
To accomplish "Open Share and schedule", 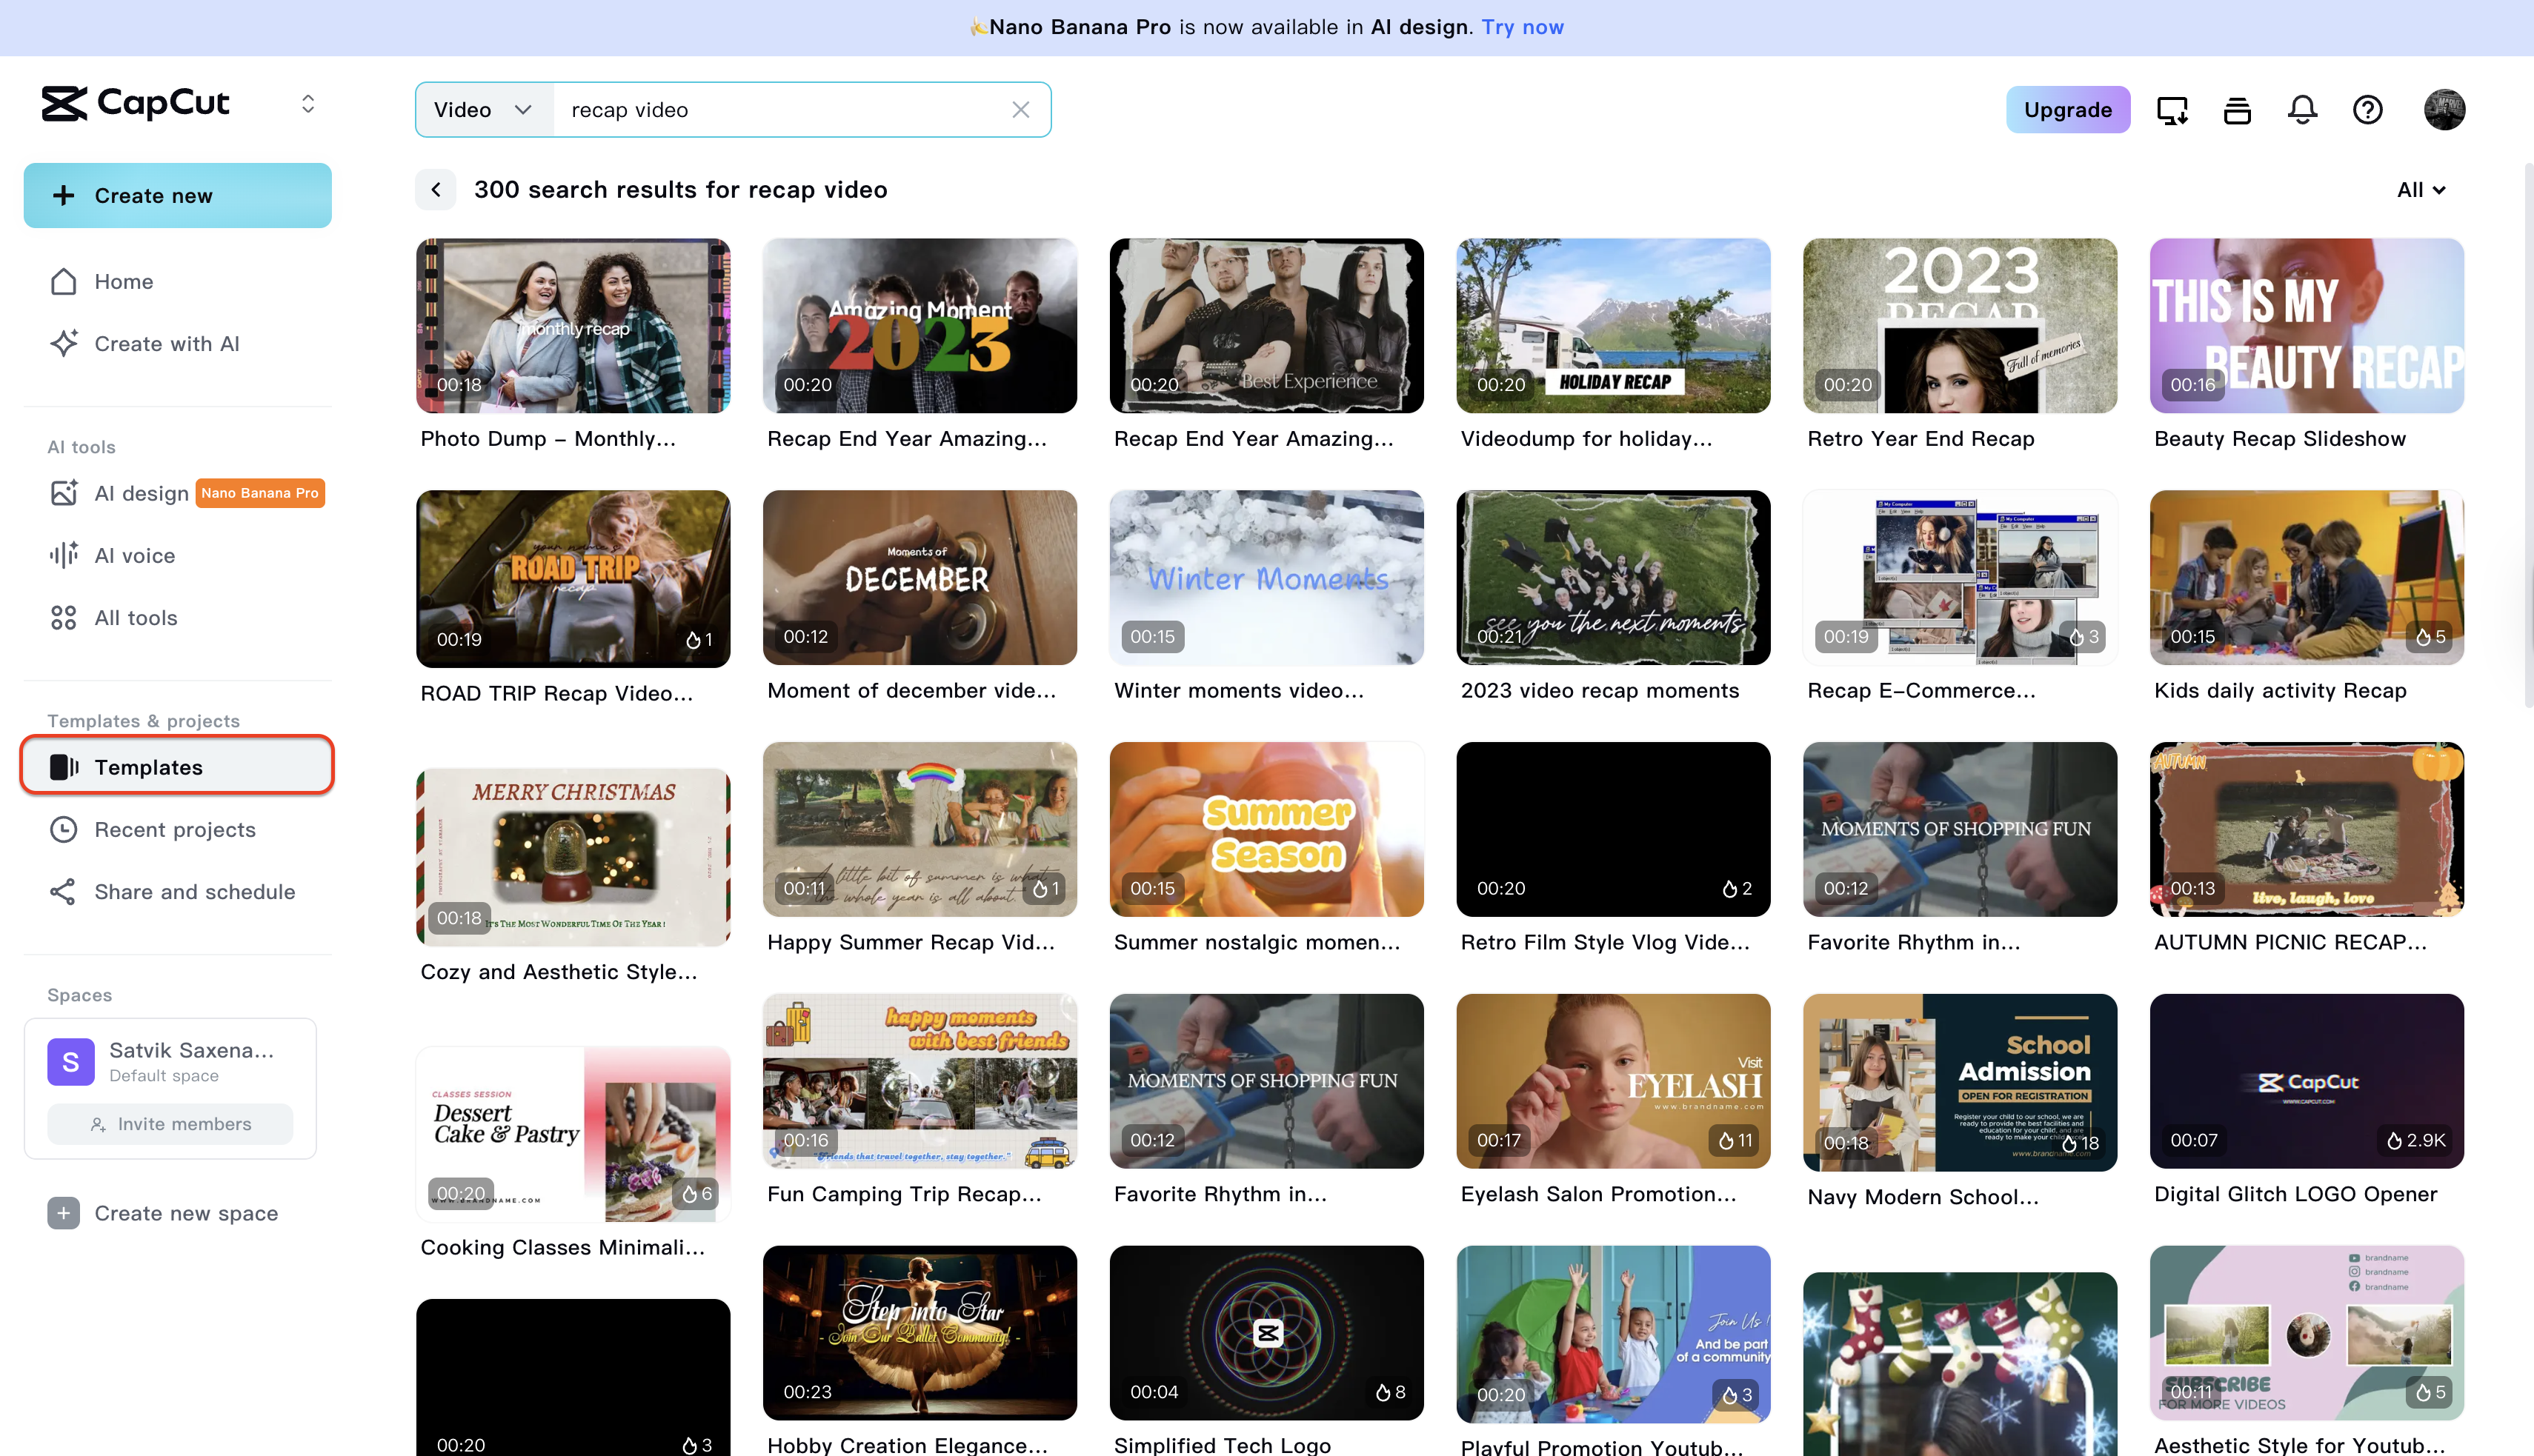I will [194, 891].
